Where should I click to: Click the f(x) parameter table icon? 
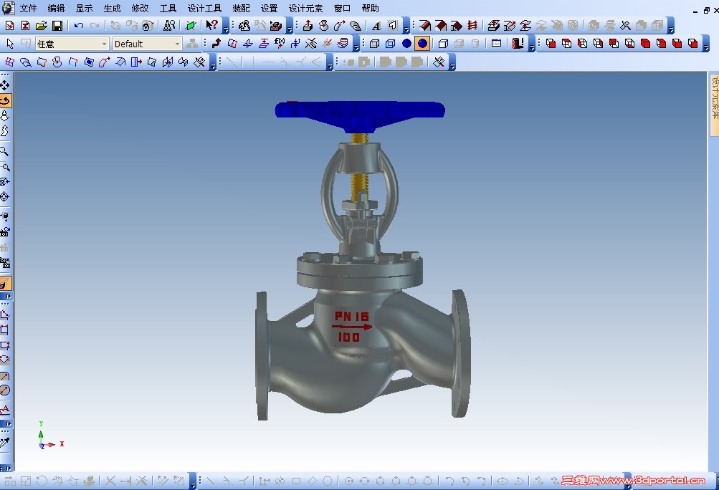pyautogui.click(x=280, y=44)
